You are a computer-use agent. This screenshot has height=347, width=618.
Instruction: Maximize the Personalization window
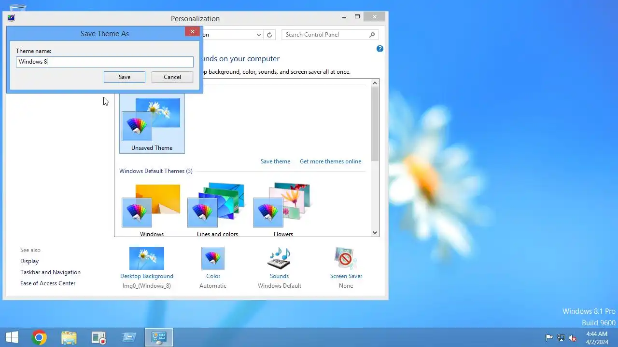(x=357, y=17)
